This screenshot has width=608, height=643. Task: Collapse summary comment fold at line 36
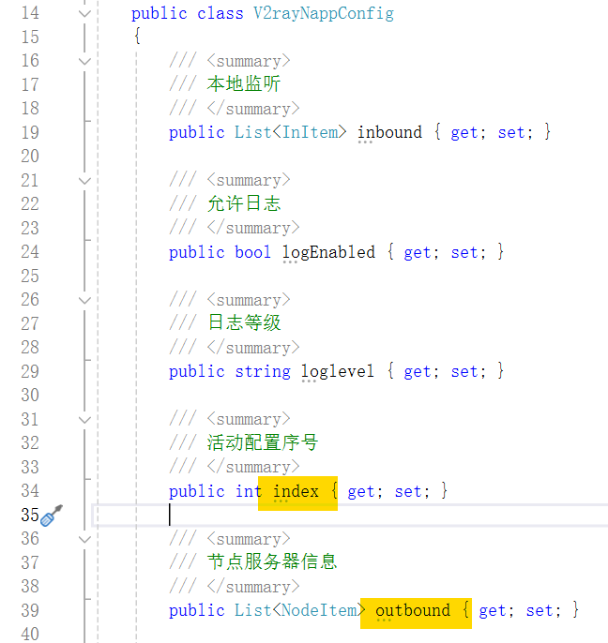[x=85, y=539]
